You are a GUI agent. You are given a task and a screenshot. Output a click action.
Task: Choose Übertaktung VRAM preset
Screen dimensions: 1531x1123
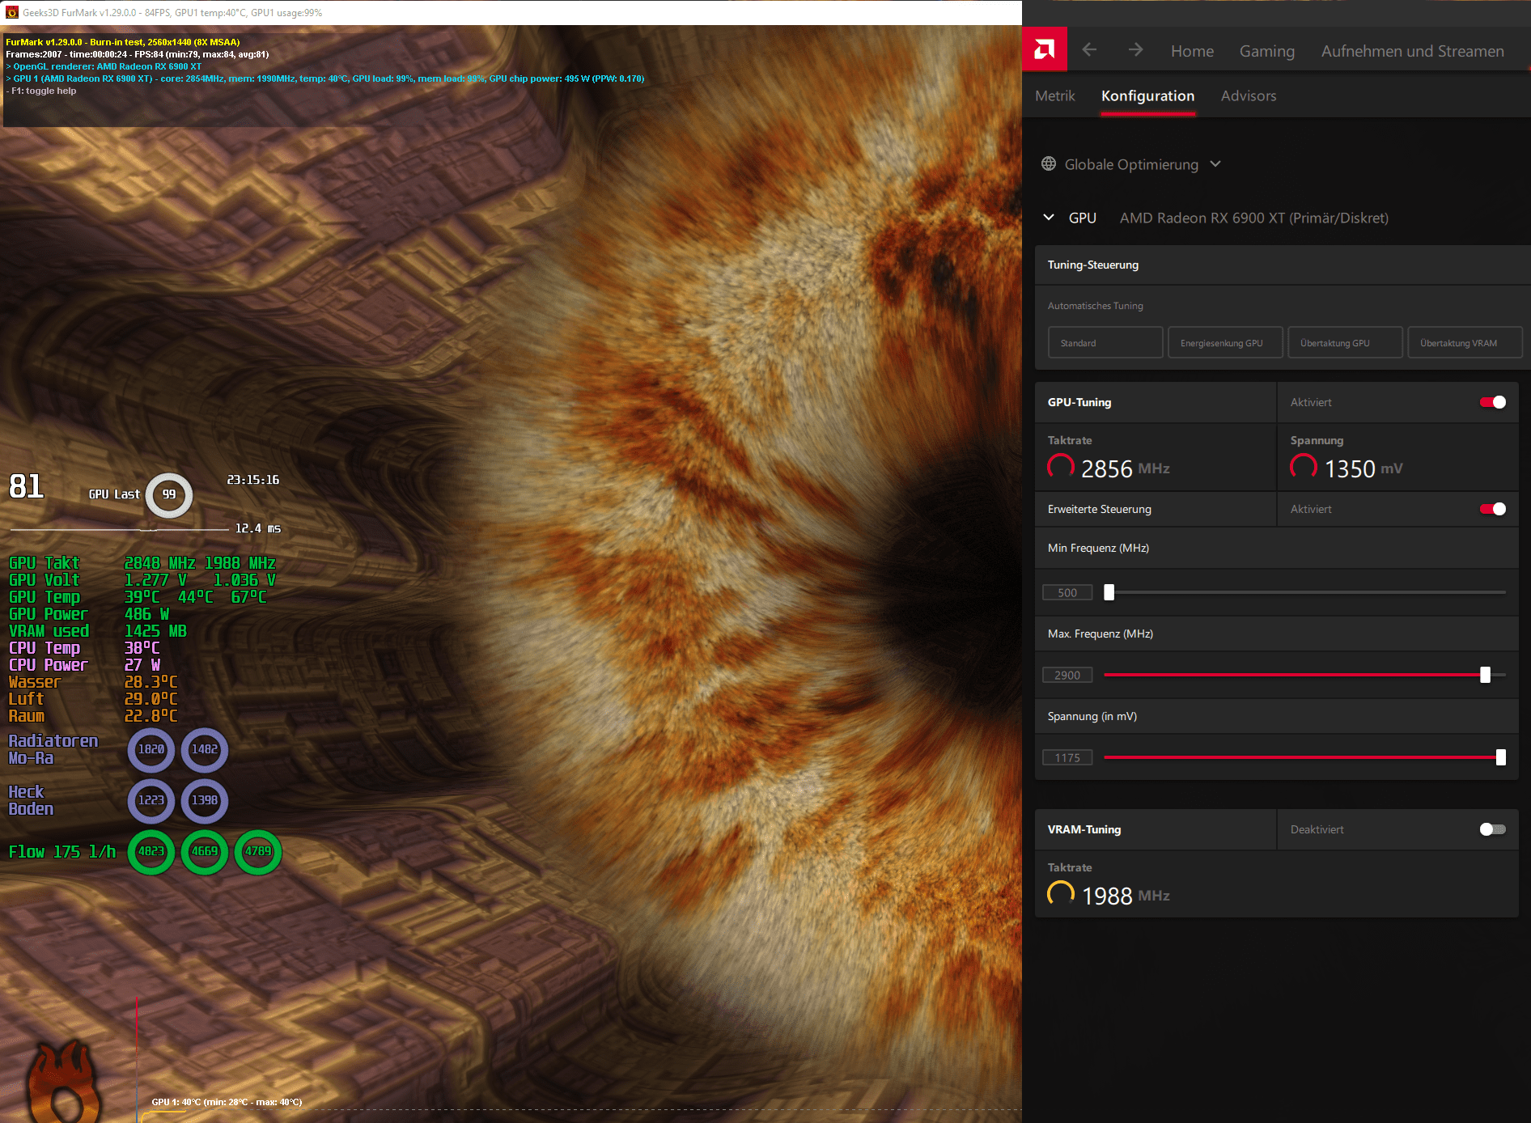pos(1465,343)
